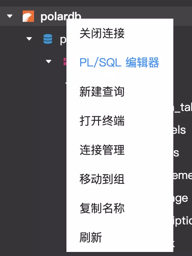Select the table item ending in "els"
The width and height of the screenshot is (192, 256).
click(x=179, y=130)
